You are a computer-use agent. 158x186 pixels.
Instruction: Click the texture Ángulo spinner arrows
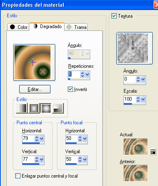click(138, 79)
